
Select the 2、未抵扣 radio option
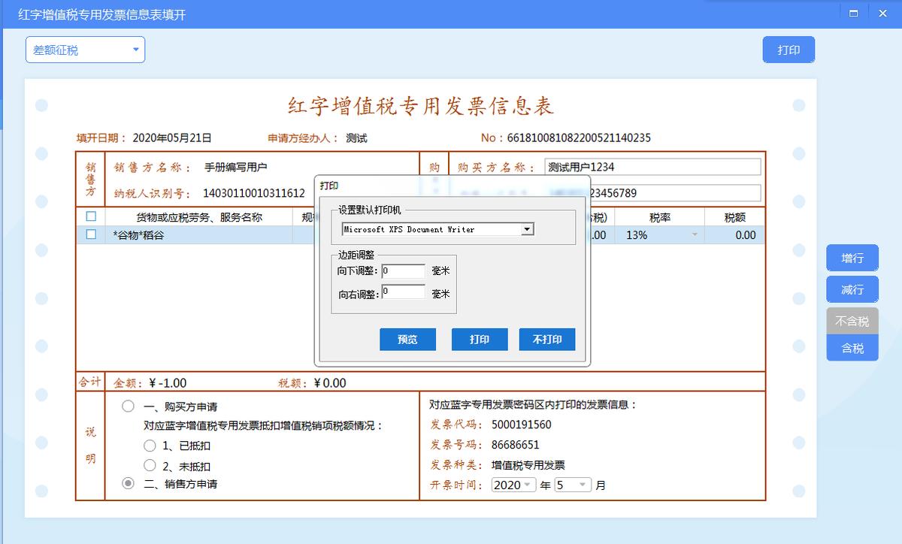(x=150, y=465)
